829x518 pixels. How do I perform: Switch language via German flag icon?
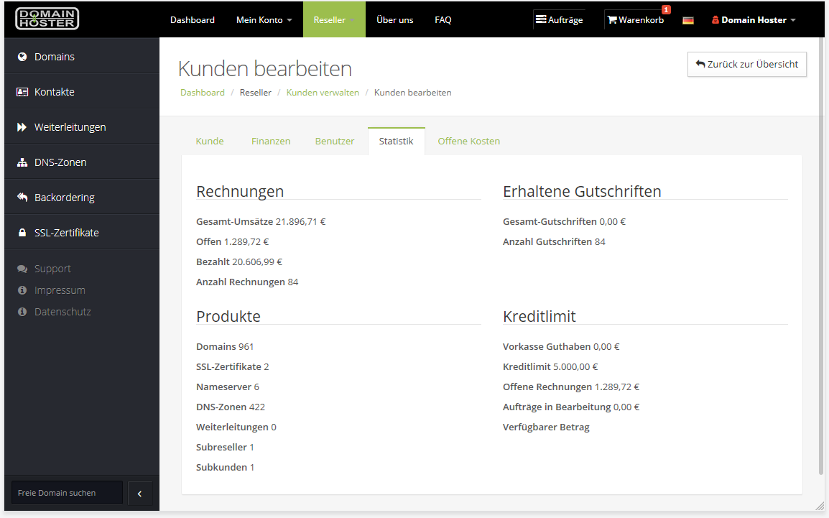click(687, 20)
